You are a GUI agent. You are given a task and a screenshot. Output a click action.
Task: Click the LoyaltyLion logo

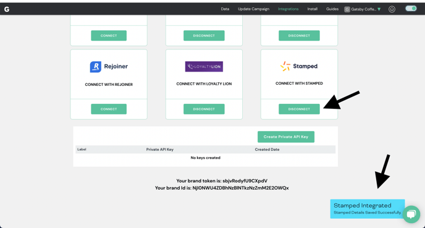point(204,66)
